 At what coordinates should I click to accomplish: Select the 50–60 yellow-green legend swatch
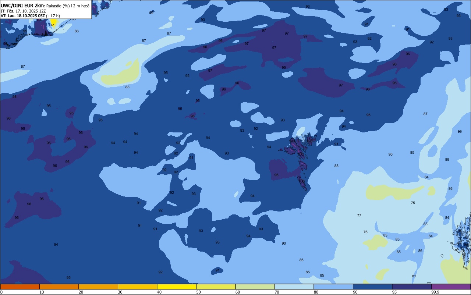click(x=216, y=287)
